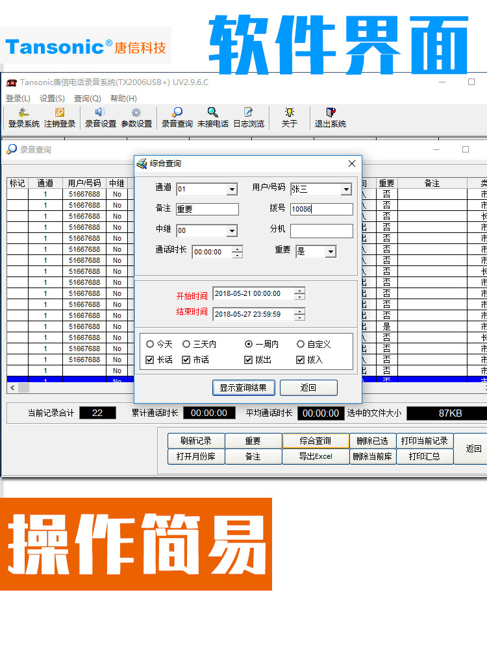Expand the 通道 dropdown
487x649 pixels.
(232, 189)
